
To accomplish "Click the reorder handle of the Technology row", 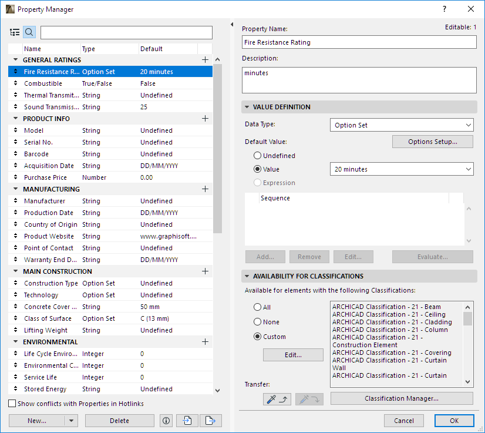I will point(15,295).
